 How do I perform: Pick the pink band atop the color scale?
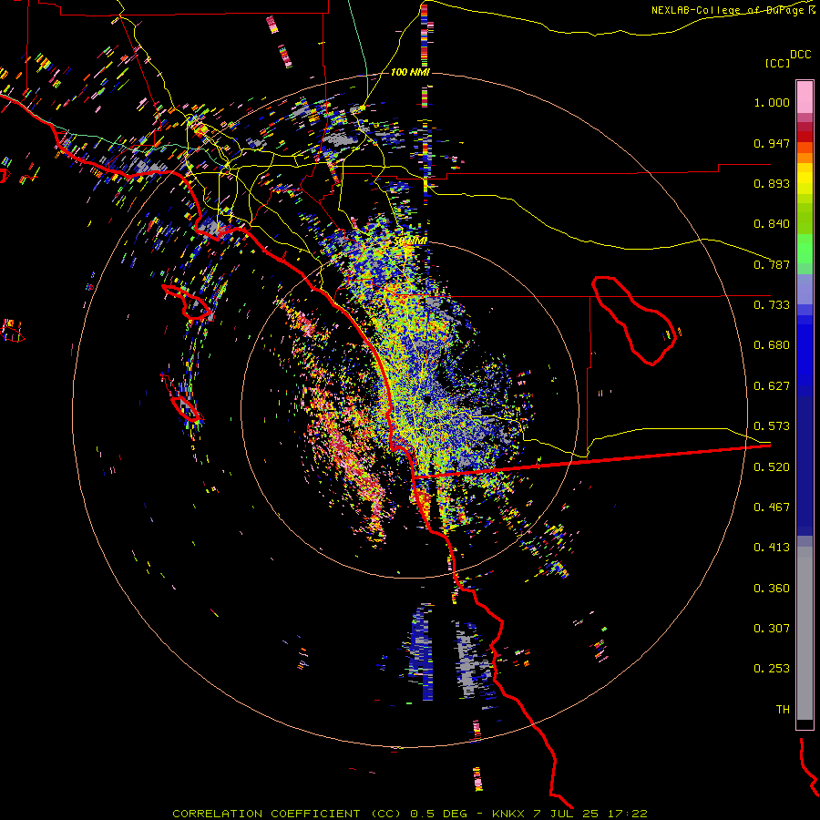(805, 97)
